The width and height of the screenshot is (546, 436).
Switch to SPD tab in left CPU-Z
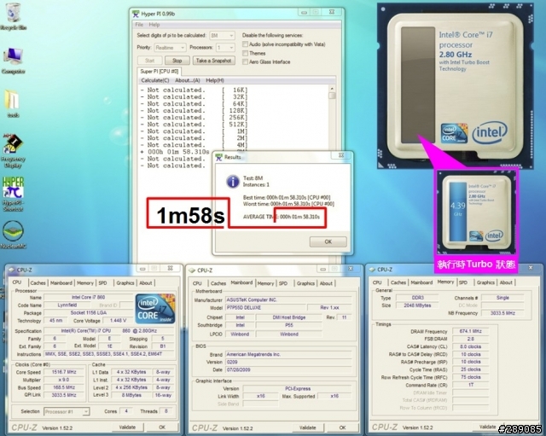[102, 283]
